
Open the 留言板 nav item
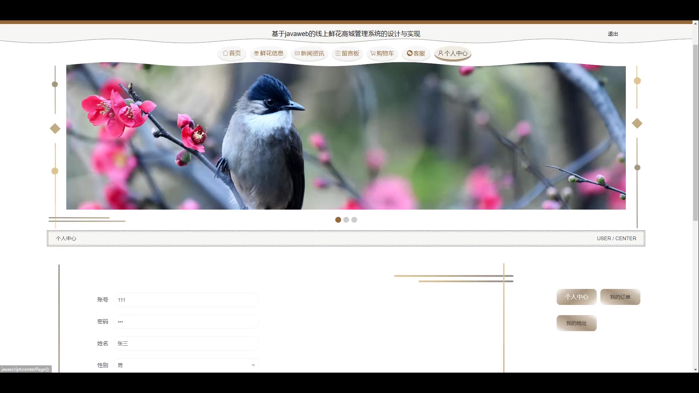point(347,53)
